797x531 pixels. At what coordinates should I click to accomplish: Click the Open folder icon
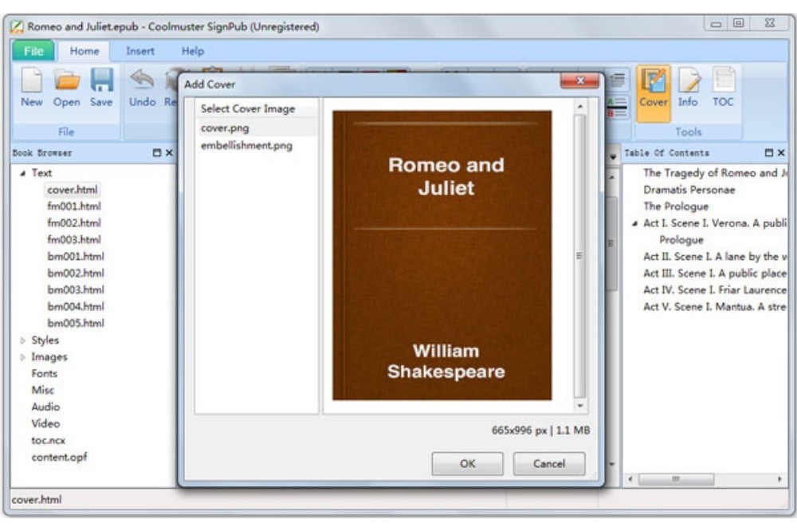click(x=67, y=81)
